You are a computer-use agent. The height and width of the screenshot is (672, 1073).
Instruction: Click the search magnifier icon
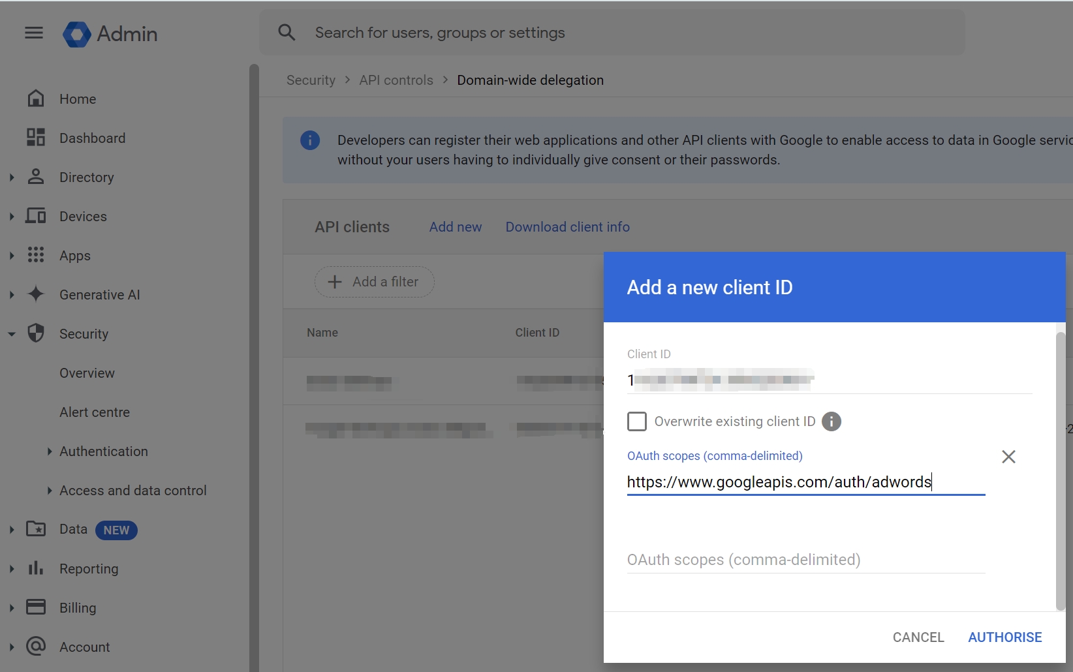coord(287,32)
